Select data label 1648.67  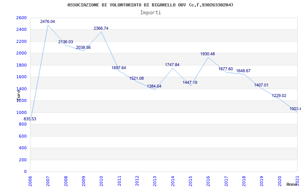click(x=243, y=71)
